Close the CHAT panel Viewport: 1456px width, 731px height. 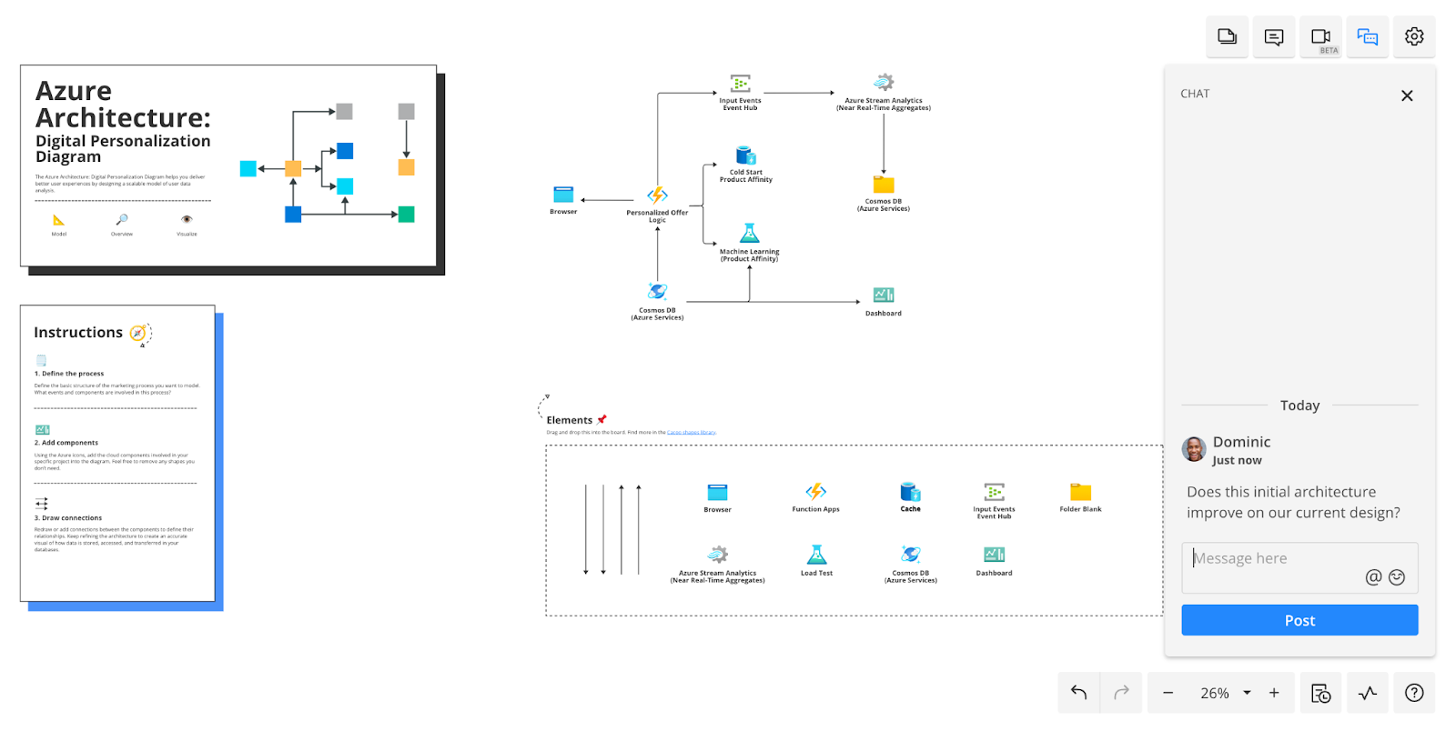point(1407,95)
